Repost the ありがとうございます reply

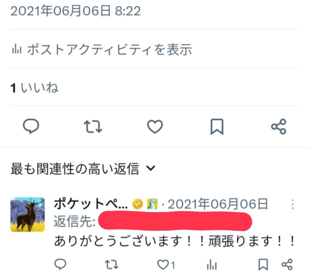coord(112,265)
